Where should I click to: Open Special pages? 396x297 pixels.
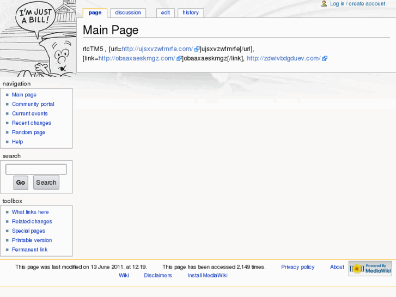(28, 231)
